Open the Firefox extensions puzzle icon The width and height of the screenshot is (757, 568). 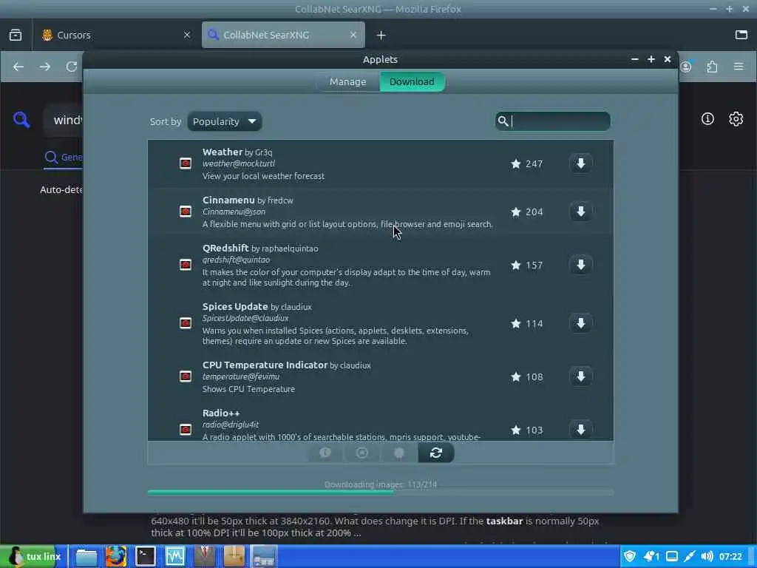[x=712, y=67]
